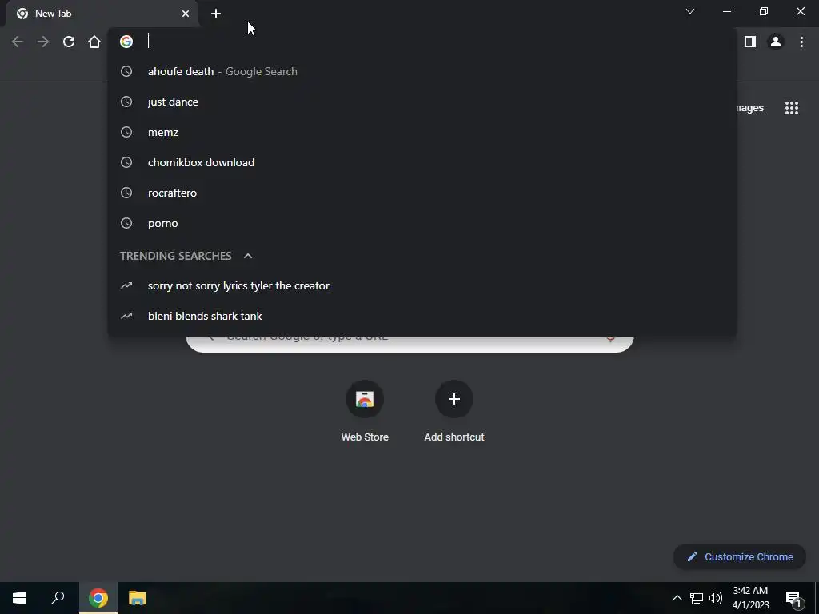Click the trending arrow beside 'bleni blends'
Screen dimensions: 819x614
pyautogui.click(x=126, y=316)
